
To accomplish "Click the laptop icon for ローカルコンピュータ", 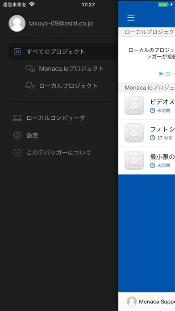I will click(17, 118).
